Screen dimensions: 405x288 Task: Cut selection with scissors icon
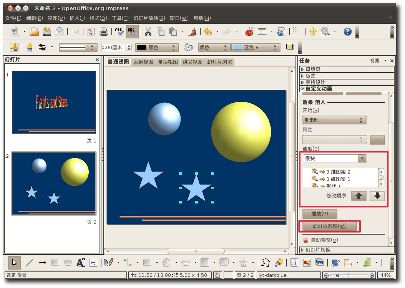tap(148, 32)
